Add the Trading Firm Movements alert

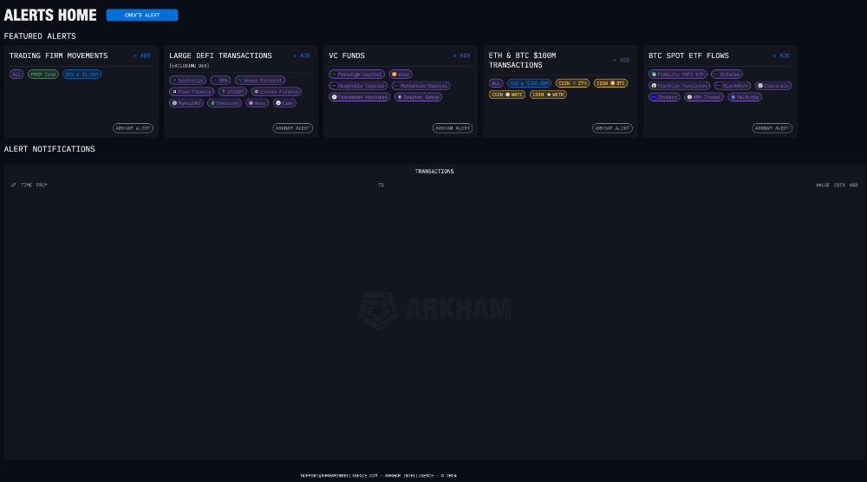[x=141, y=55]
